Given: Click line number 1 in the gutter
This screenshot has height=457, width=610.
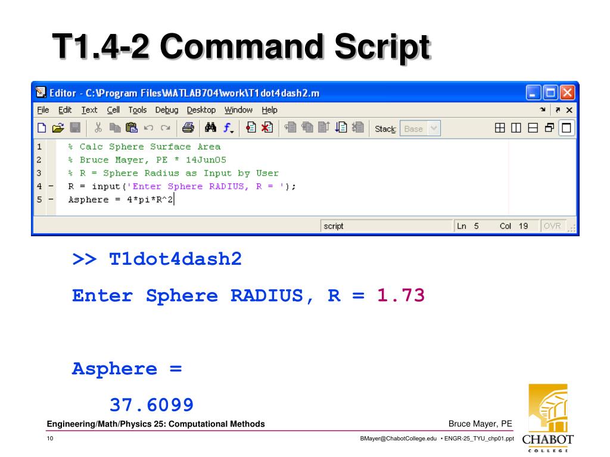Looking at the screenshot, I should (x=39, y=147).
